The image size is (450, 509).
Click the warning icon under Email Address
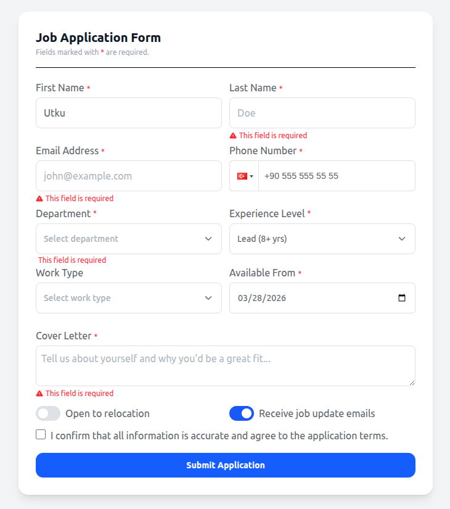point(39,198)
